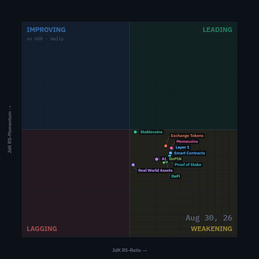
Task: Click the green Stablecoins data point
Action: [135, 132]
